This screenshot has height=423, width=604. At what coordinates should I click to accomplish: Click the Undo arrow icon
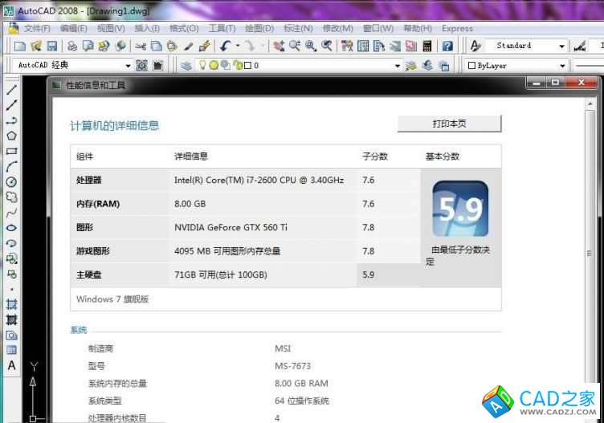click(x=226, y=47)
